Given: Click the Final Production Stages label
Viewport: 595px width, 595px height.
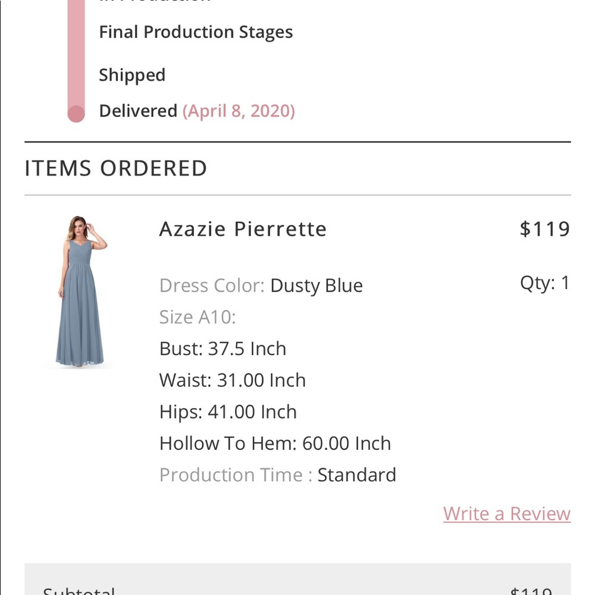Looking at the screenshot, I should click(x=196, y=32).
